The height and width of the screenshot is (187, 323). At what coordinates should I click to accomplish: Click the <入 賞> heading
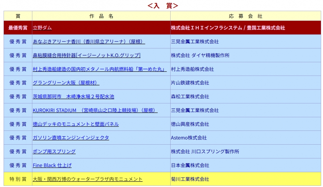163,5
